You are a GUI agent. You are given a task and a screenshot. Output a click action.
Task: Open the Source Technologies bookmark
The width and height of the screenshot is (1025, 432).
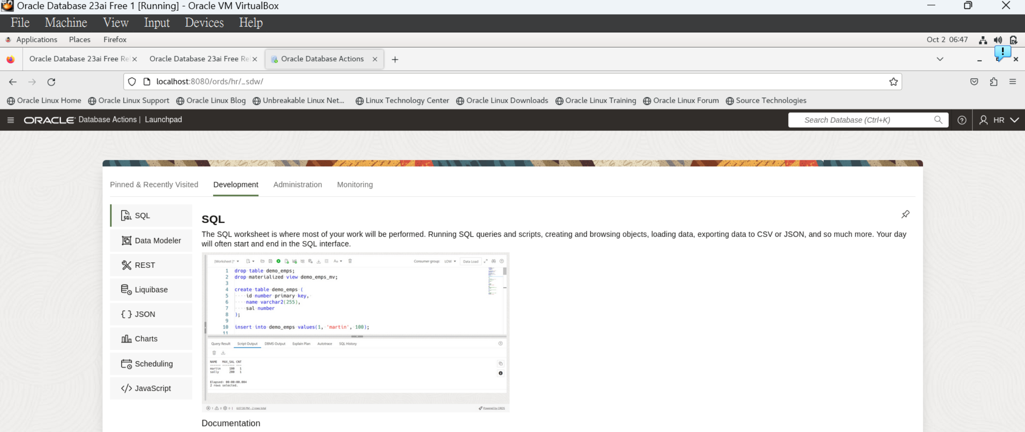(766, 101)
